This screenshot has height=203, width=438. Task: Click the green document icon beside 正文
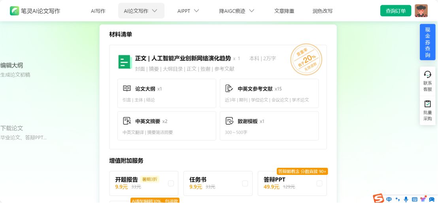pos(125,62)
